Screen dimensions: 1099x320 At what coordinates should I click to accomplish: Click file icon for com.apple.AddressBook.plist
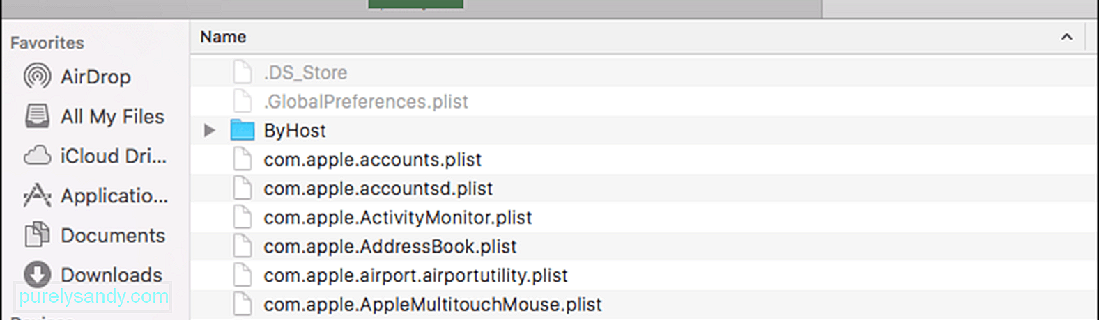click(242, 246)
